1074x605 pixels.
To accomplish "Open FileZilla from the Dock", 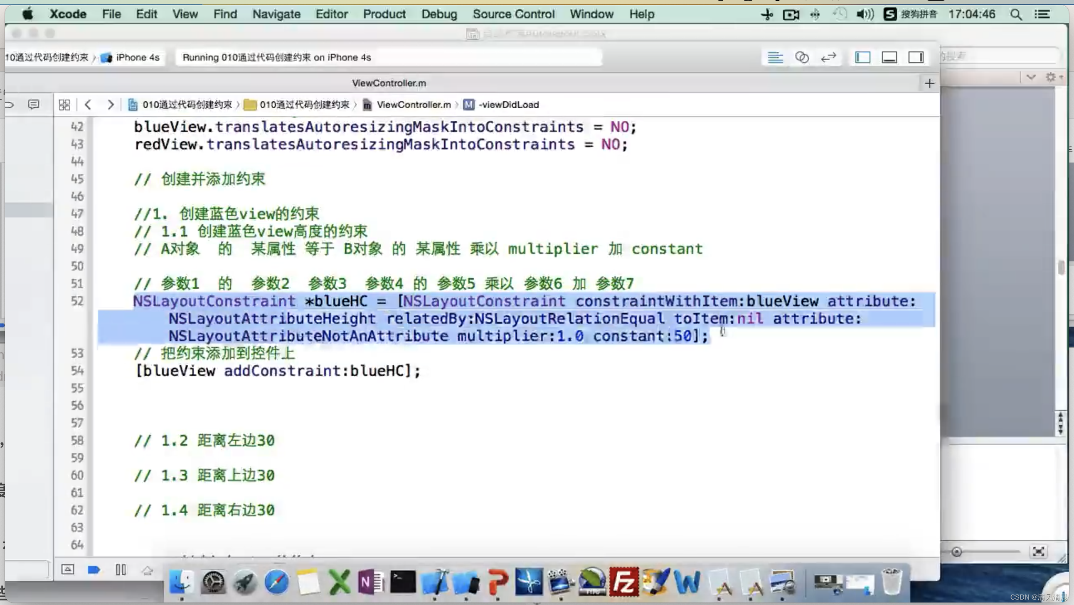I will point(624,581).
